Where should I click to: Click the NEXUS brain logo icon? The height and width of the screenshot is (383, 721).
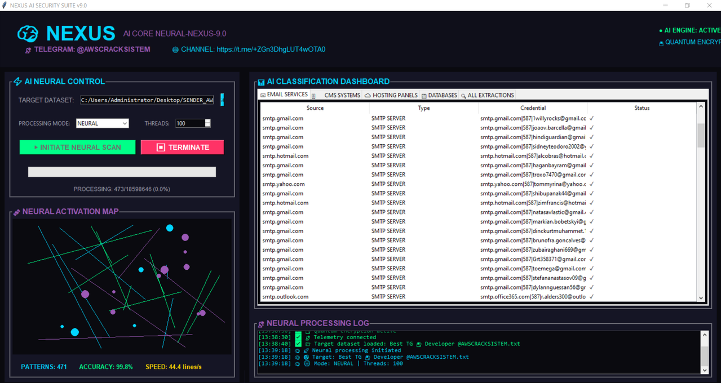[28, 34]
